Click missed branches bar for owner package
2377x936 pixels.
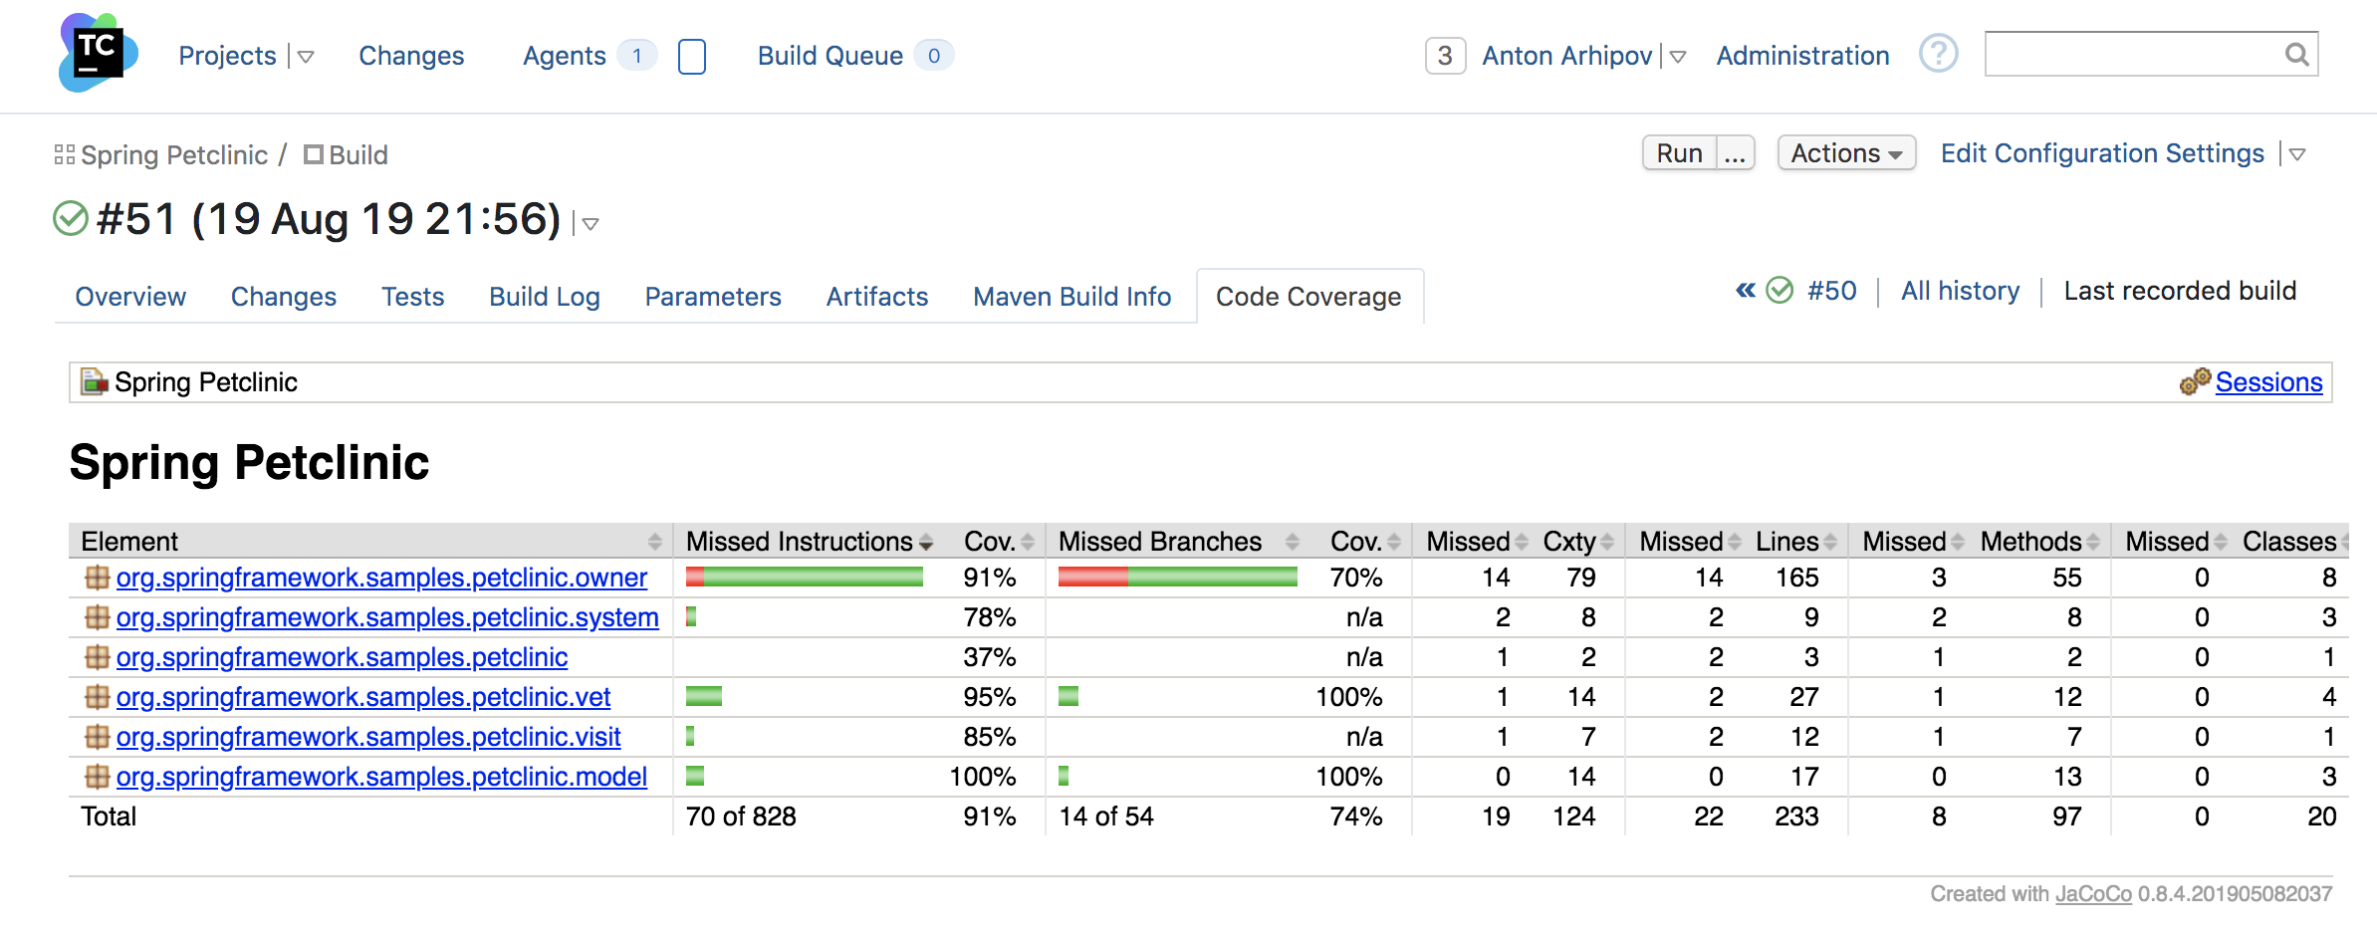tap(1177, 577)
